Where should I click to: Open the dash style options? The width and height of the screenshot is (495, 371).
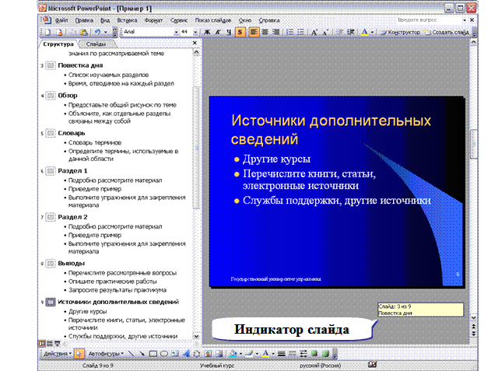[293, 354]
